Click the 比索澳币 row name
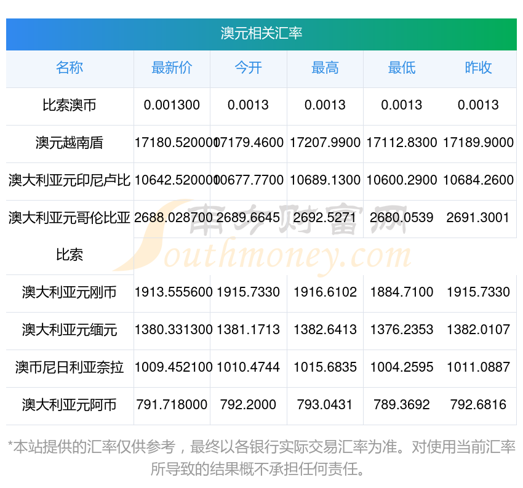The image size is (523, 488). point(70,105)
